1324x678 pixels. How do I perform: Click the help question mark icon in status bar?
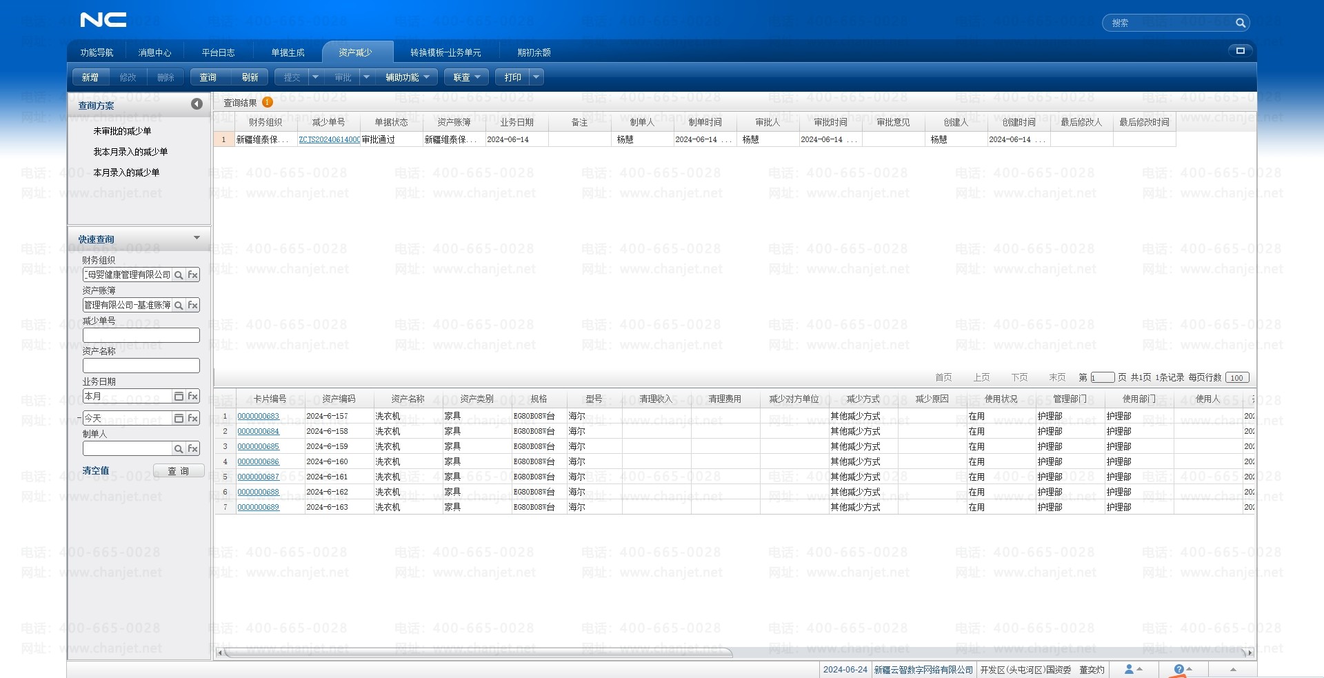pos(1178,669)
